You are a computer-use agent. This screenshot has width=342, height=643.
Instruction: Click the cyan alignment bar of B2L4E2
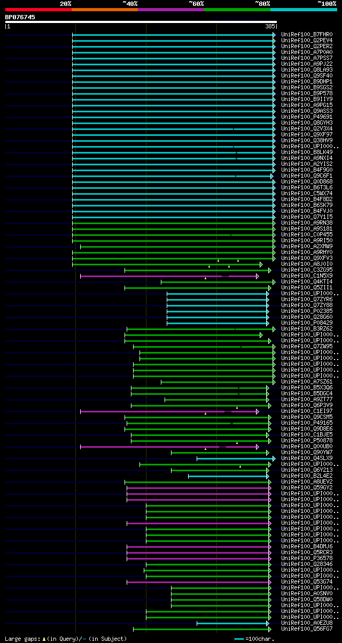228,476
